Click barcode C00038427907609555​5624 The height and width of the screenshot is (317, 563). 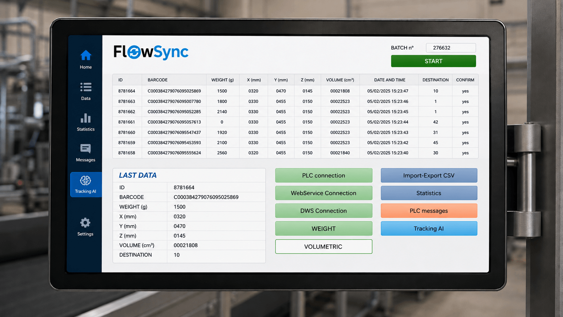[174, 153]
